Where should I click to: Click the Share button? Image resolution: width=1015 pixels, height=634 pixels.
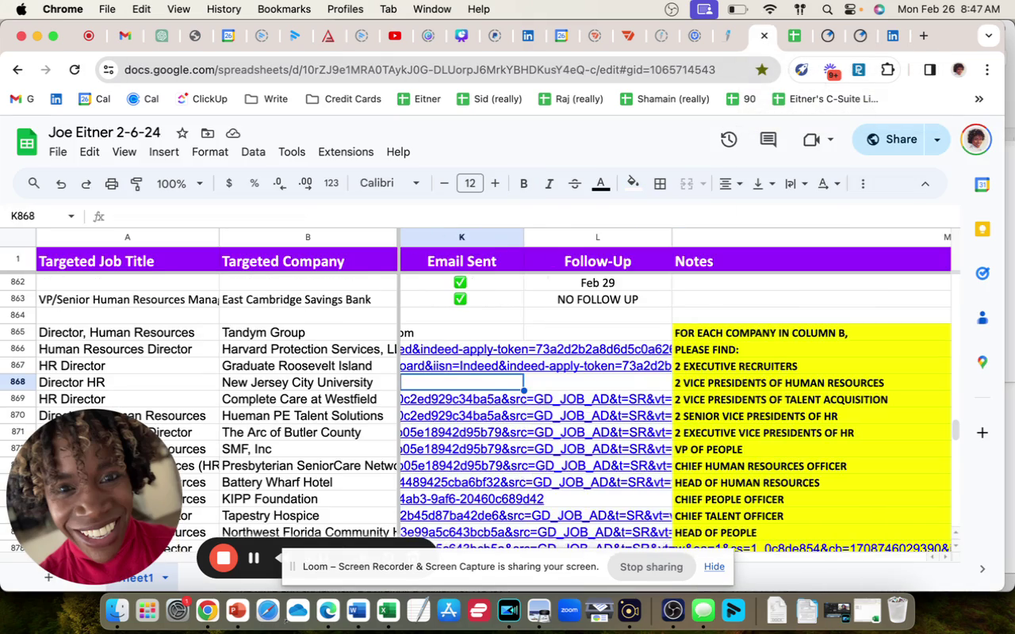[891, 139]
